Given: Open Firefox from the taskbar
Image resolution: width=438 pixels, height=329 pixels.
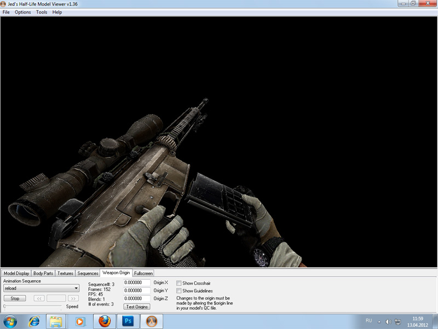Looking at the screenshot, I should click(105, 321).
